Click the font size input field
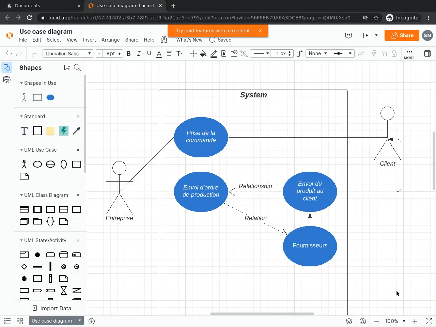 click(x=110, y=53)
